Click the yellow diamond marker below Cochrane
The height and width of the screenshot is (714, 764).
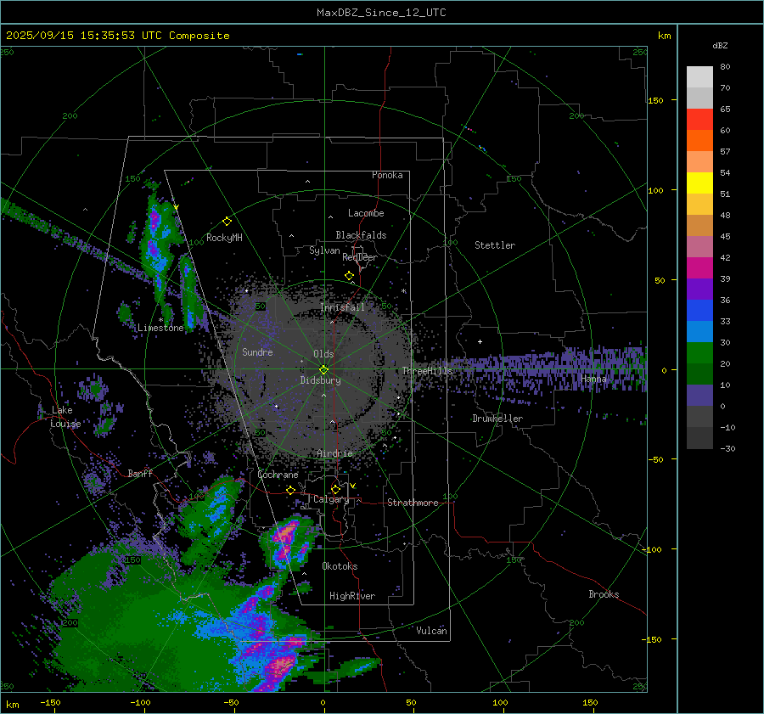tap(291, 490)
